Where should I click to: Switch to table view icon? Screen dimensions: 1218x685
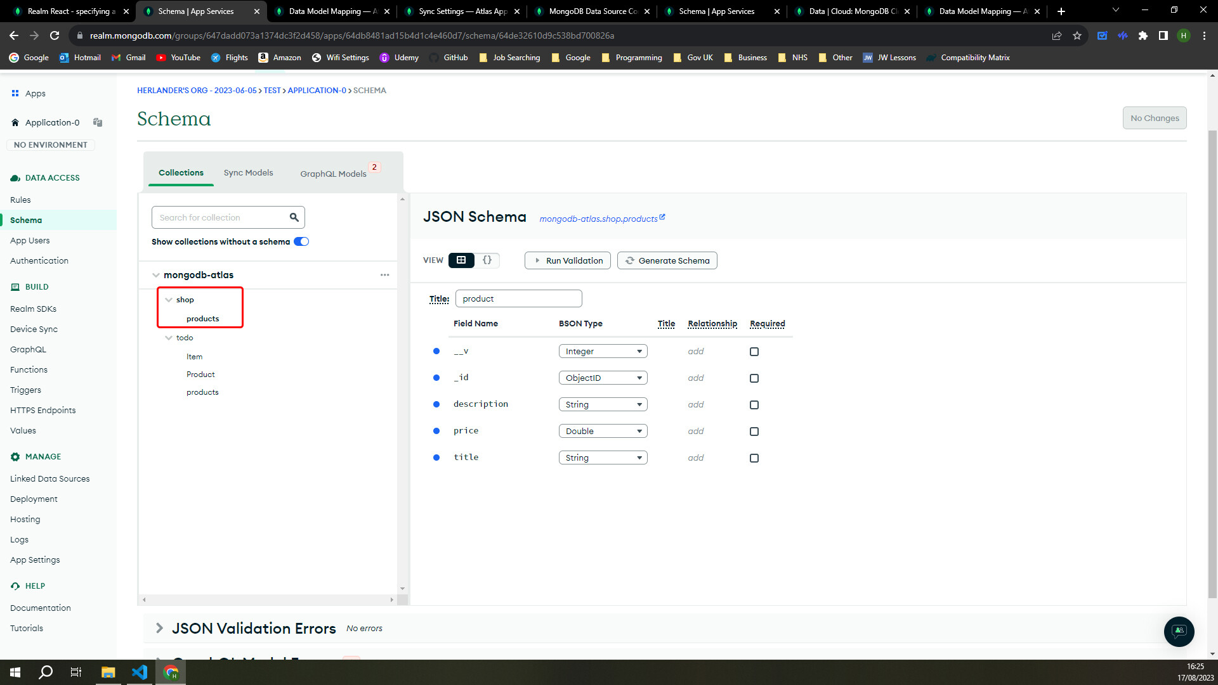pyautogui.click(x=461, y=260)
